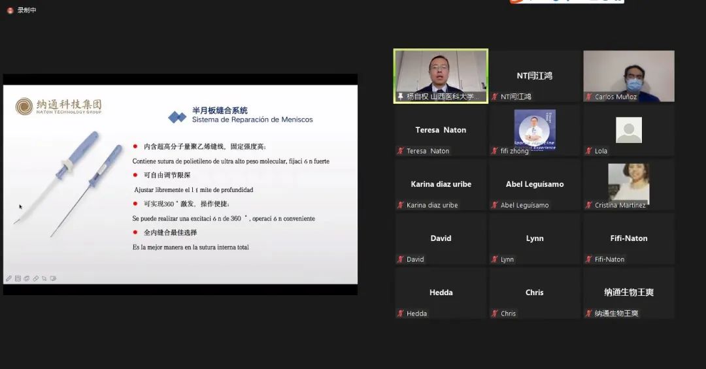Click the large '纳通生物王爽' name in tile
Screen dimensions: 706x369
[629, 293]
